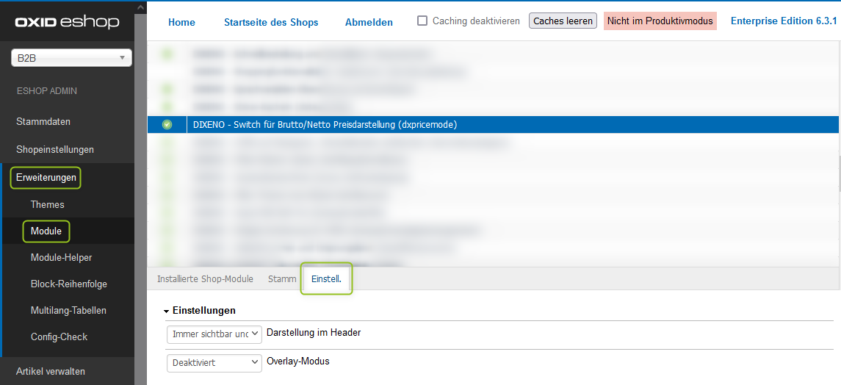
Task: Select the DIXENO Switch für Brutto/Netto row
Action: pos(493,125)
